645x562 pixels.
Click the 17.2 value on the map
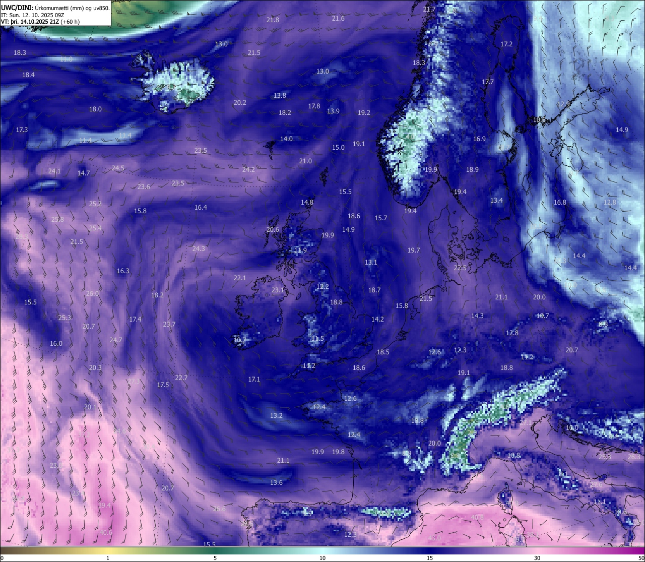click(x=506, y=44)
